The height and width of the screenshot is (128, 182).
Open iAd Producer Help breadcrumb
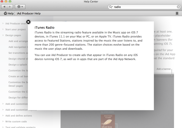[29, 14]
